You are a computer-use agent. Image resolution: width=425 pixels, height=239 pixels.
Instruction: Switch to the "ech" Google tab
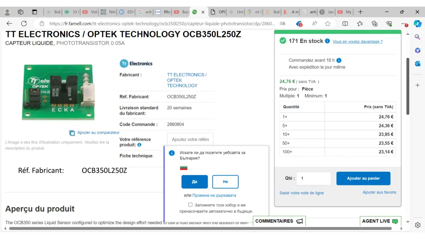(x=145, y=12)
